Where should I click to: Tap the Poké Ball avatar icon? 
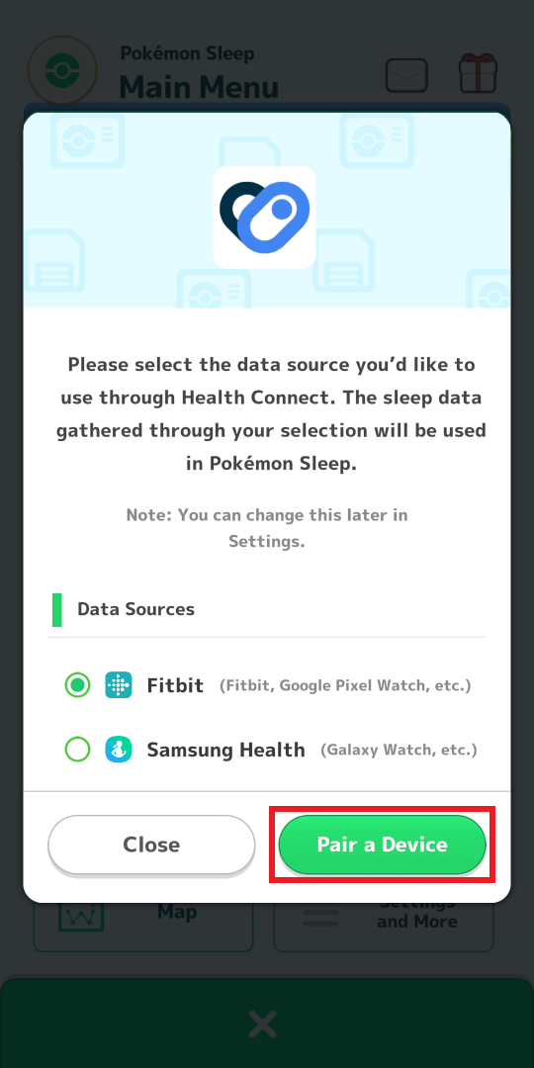[x=62, y=70]
